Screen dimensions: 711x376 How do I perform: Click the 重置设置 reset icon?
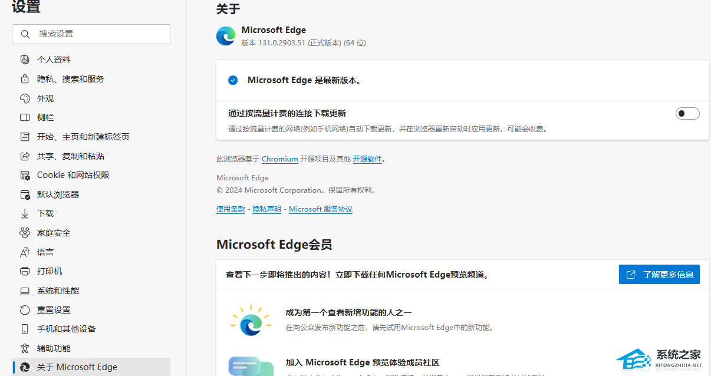coord(25,310)
